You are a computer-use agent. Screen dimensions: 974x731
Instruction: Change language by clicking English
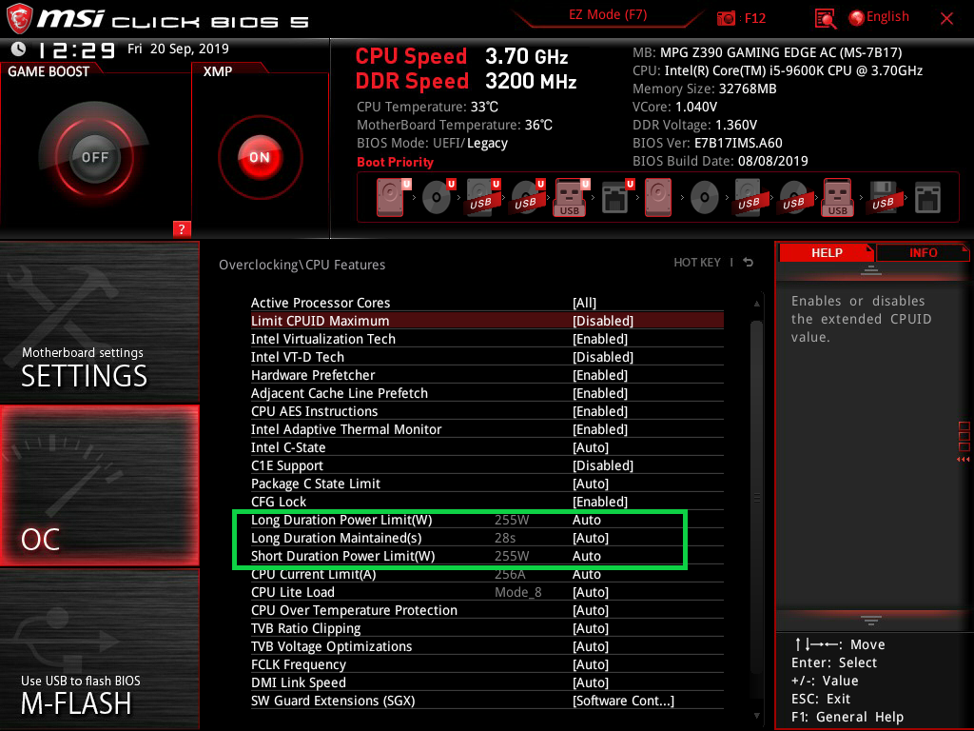pyautogui.click(x=887, y=17)
